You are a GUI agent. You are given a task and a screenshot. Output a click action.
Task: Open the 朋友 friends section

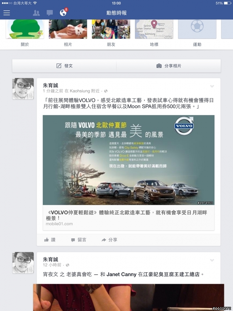pos(111,33)
